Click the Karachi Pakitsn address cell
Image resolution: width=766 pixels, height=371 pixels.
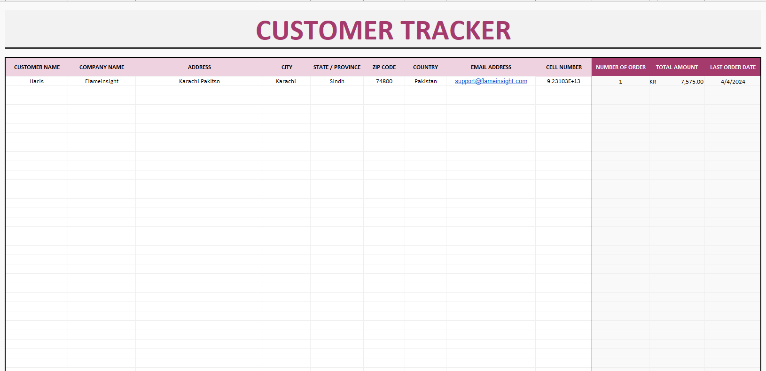coord(199,81)
